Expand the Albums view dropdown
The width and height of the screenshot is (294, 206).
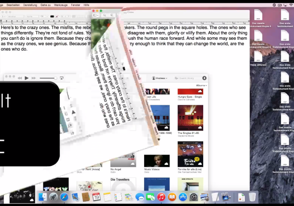pyautogui.click(x=201, y=85)
